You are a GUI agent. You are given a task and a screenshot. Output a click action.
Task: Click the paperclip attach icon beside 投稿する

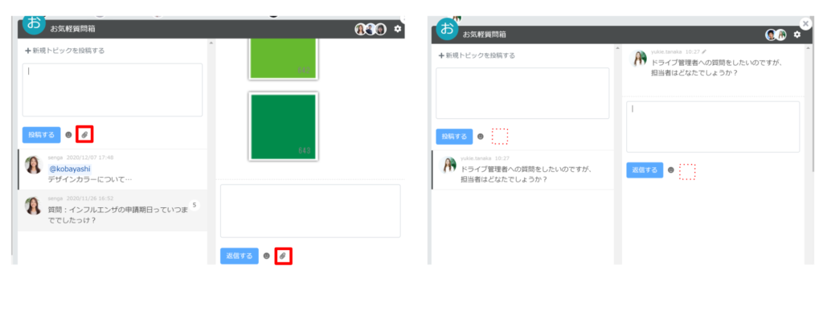tap(84, 135)
